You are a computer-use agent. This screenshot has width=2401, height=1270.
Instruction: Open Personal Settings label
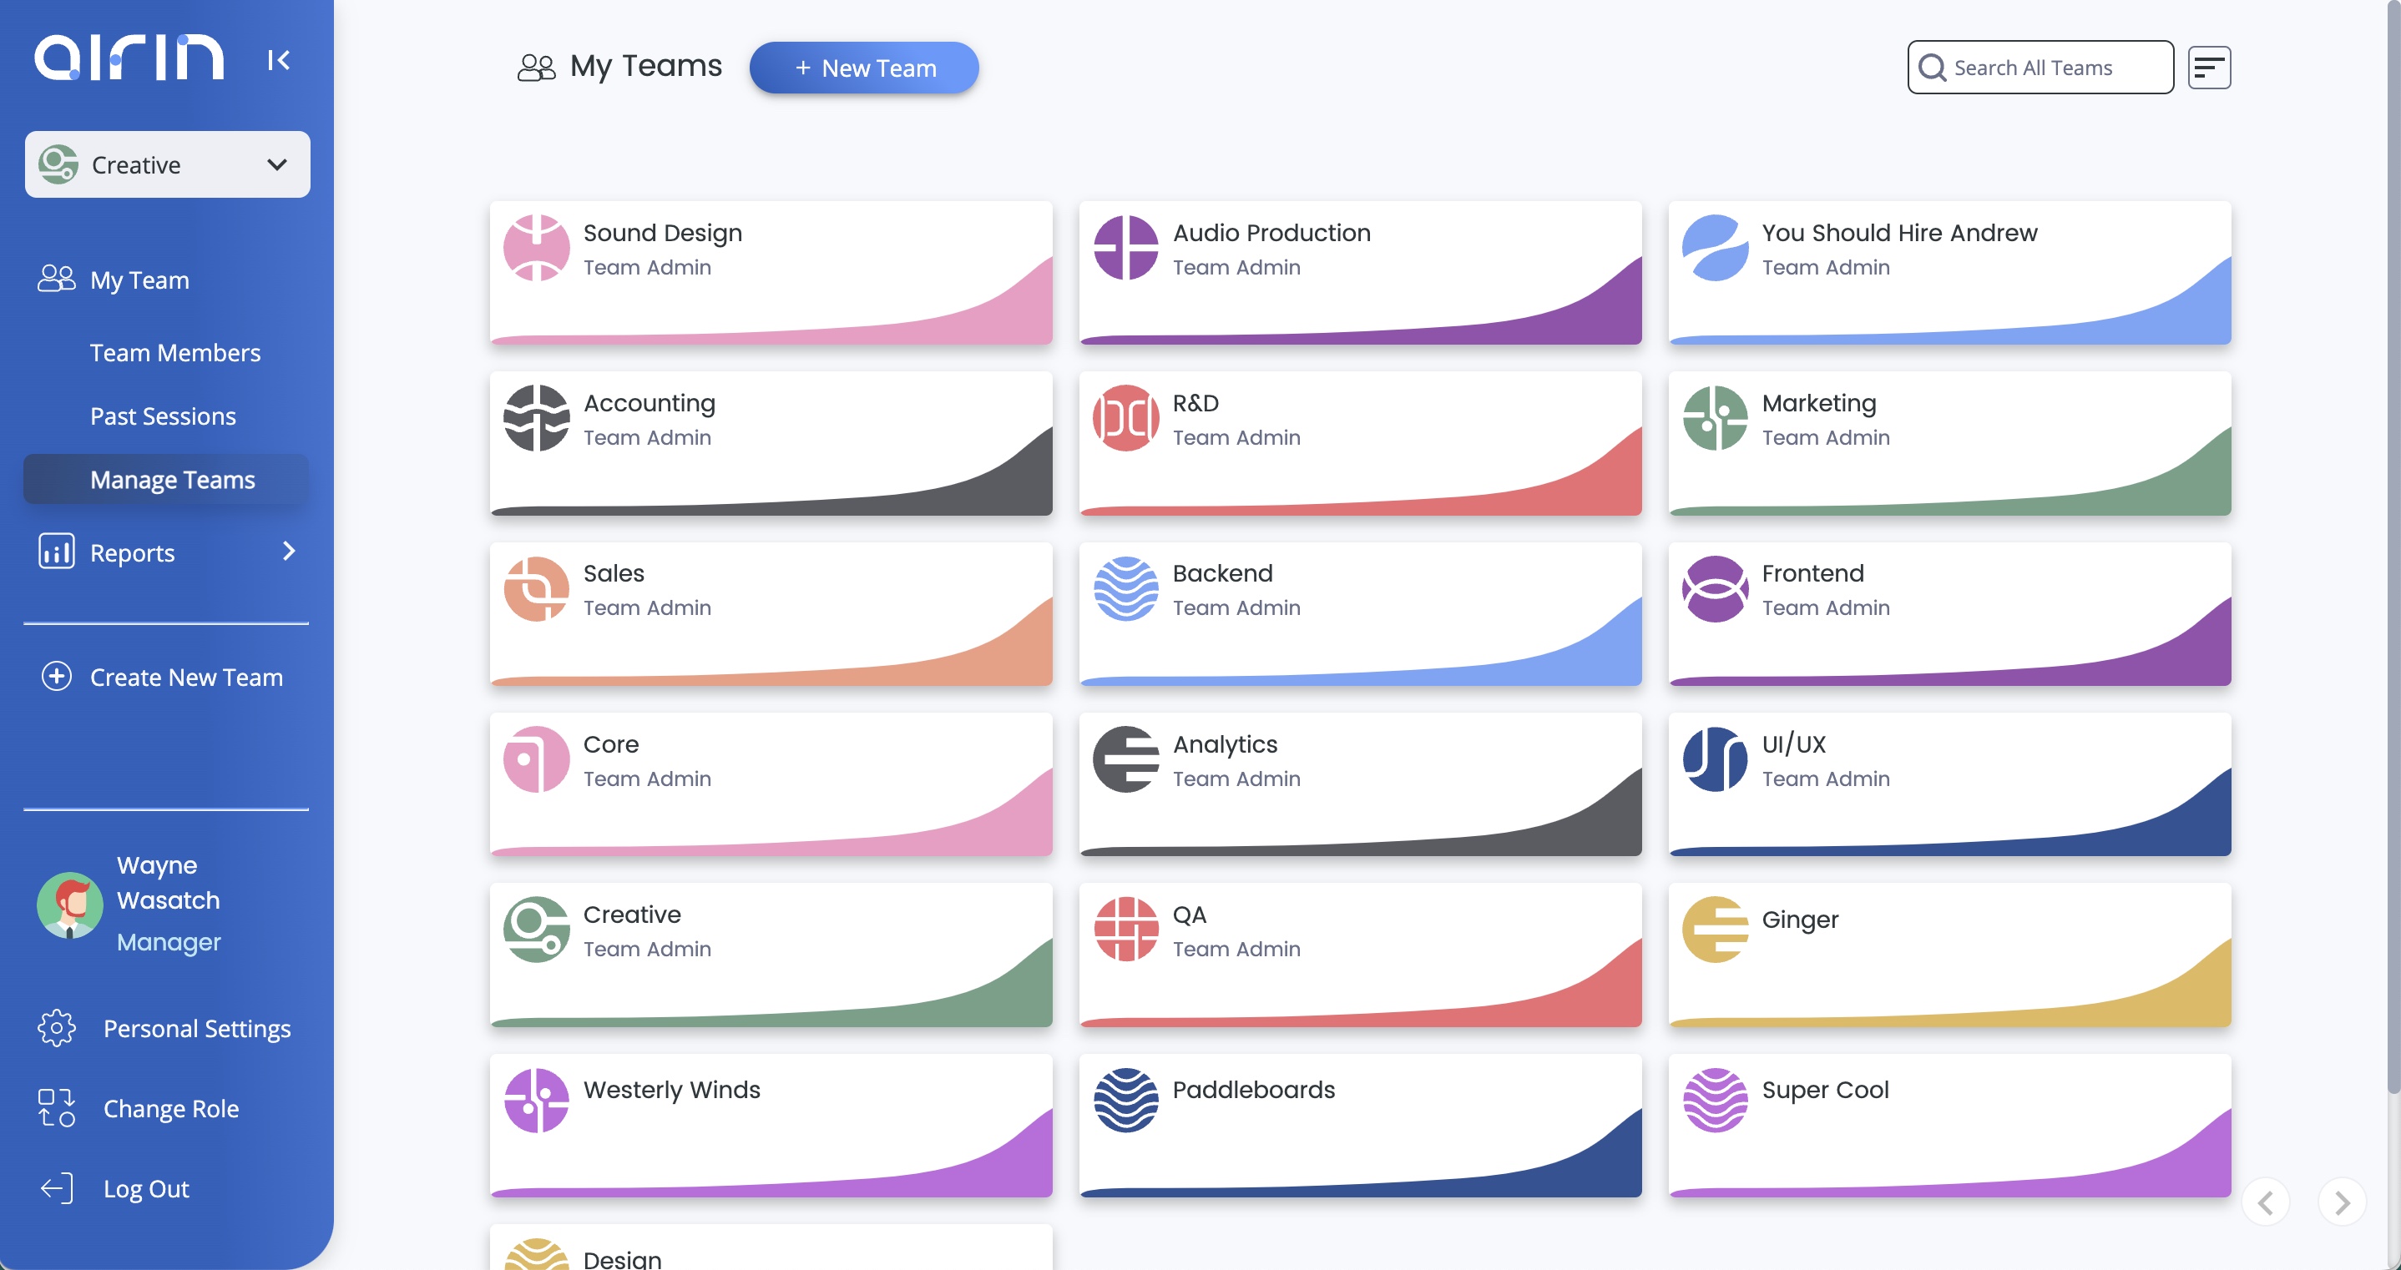click(x=197, y=1028)
